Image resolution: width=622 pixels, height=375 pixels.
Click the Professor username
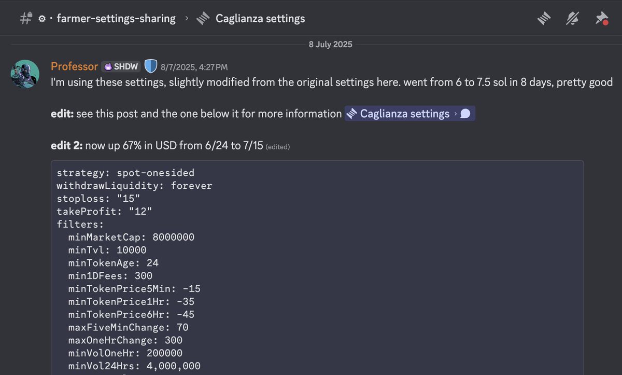74,66
